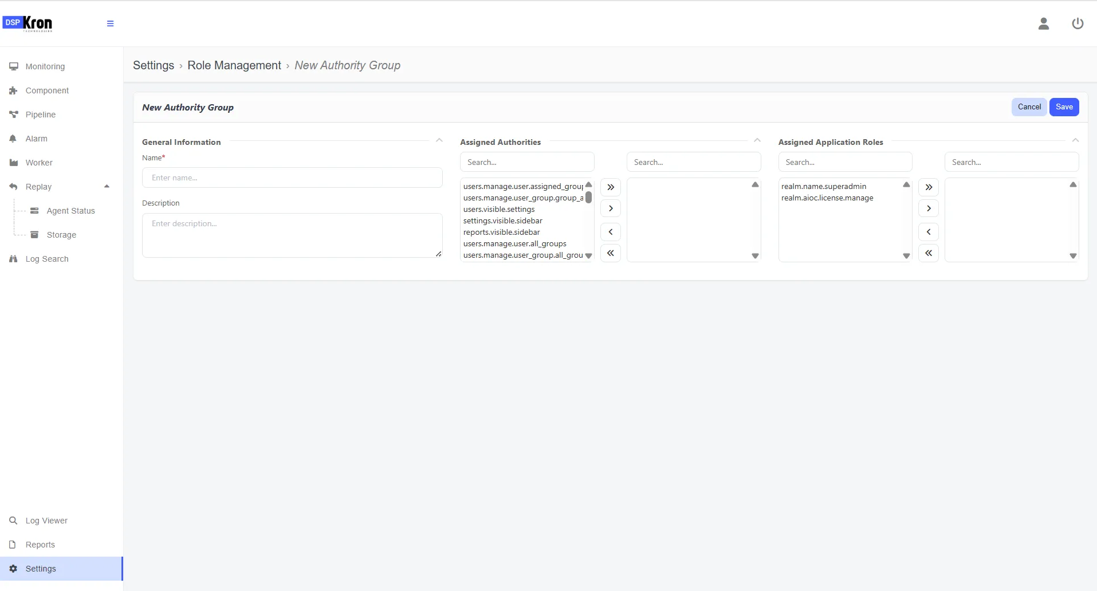Click the DSP Kron logo
Viewport: 1097px width, 591px height.
(27, 23)
